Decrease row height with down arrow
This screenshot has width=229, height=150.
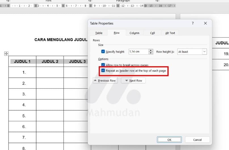(151, 53)
